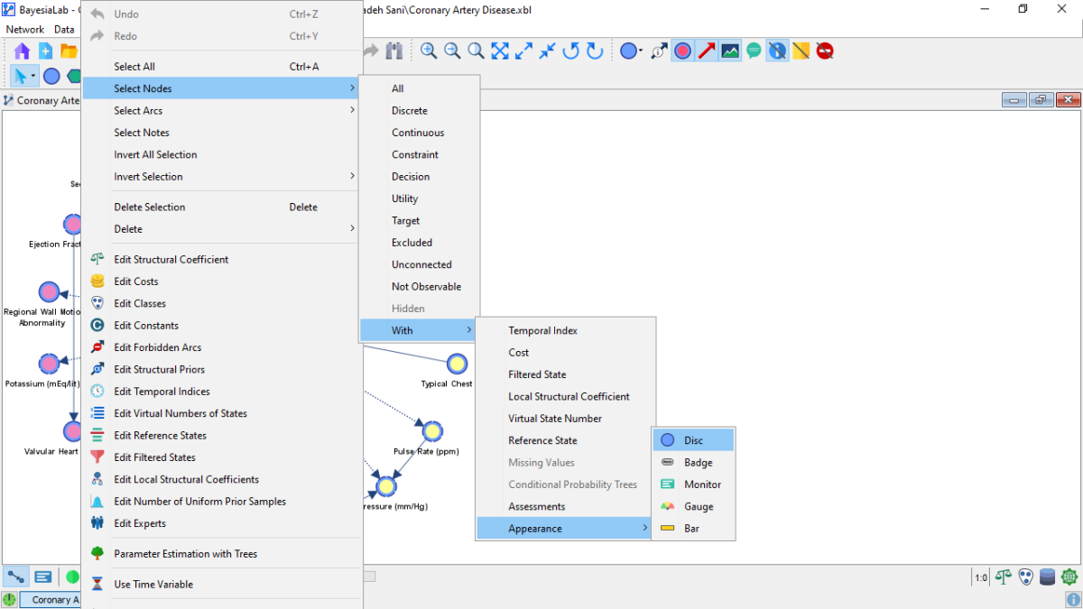Viewport: 1083px width, 609px height.
Task: Select nodes with Filtered State
Action: pyautogui.click(x=565, y=374)
